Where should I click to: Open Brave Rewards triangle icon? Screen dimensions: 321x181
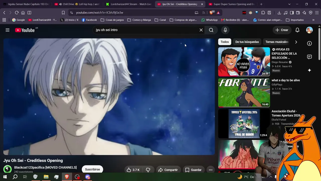point(218,13)
